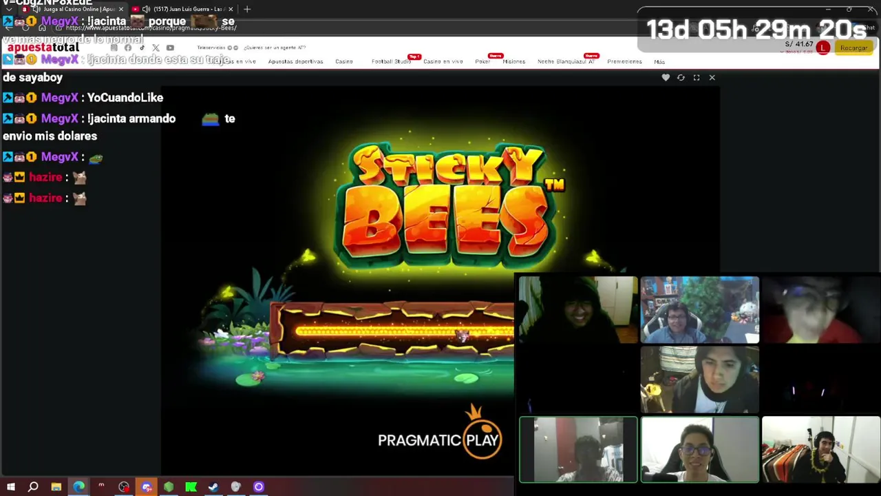881x496 pixels.
Task: Click the yellow Recargar button
Action: [x=853, y=48]
